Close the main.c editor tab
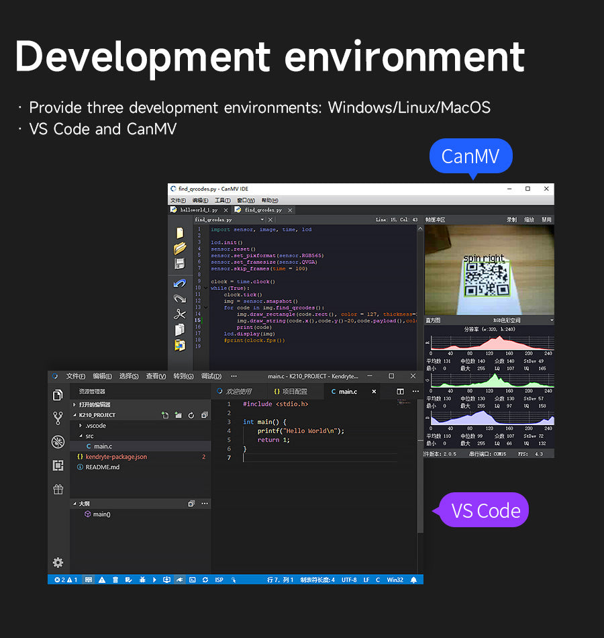Screen dimensions: 604x638 pos(374,392)
